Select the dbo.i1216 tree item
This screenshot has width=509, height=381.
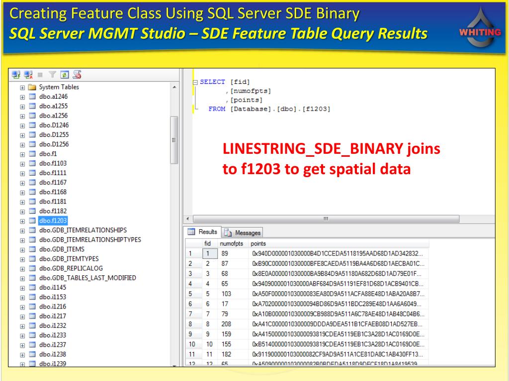point(53,307)
